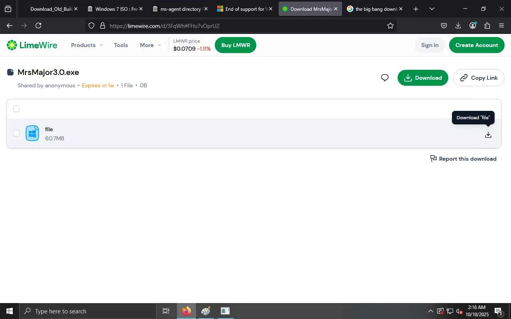Report this download
The height and width of the screenshot is (319, 511).
[463, 159]
